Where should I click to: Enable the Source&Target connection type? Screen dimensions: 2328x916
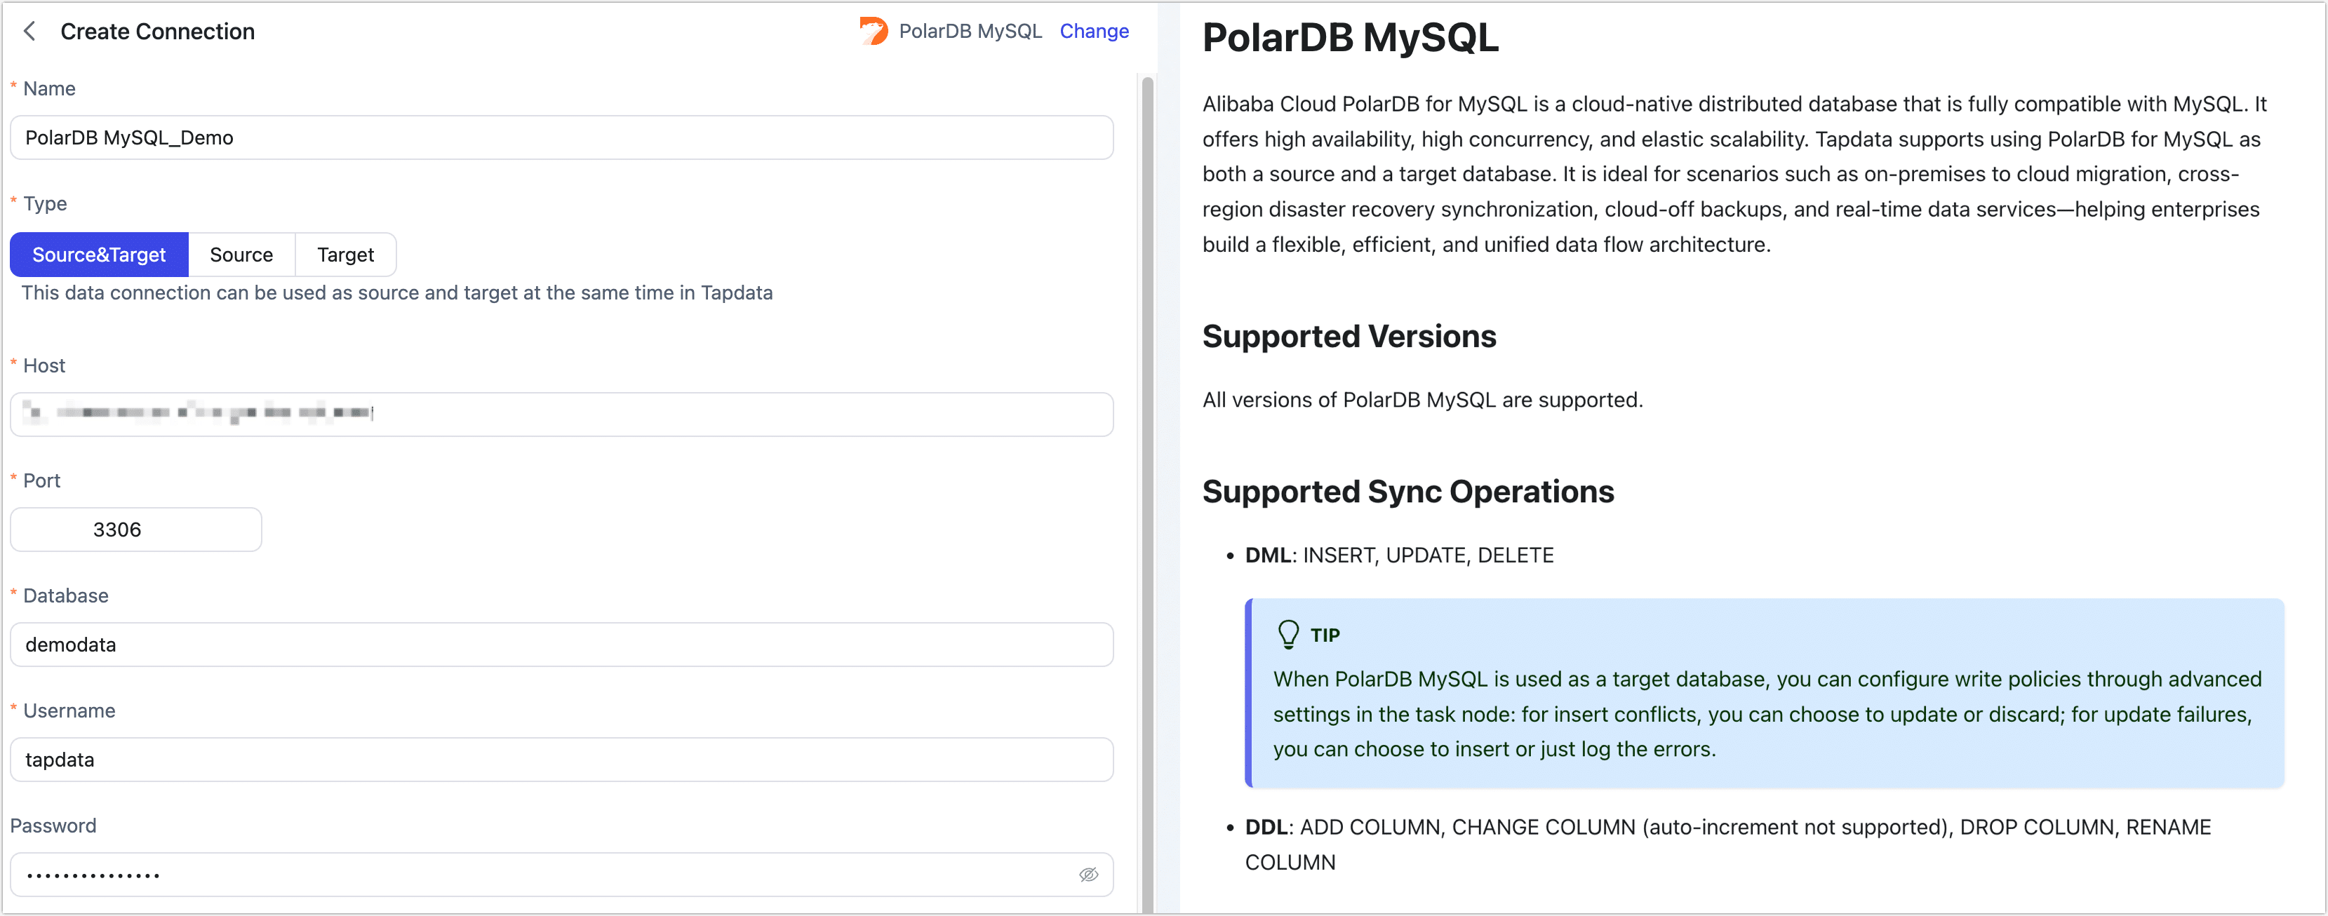pyautogui.click(x=98, y=254)
